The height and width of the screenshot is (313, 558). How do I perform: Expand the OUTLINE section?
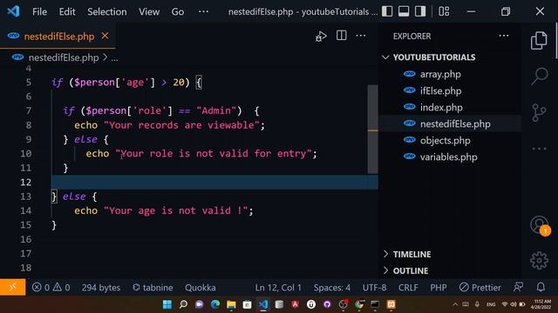pos(411,270)
